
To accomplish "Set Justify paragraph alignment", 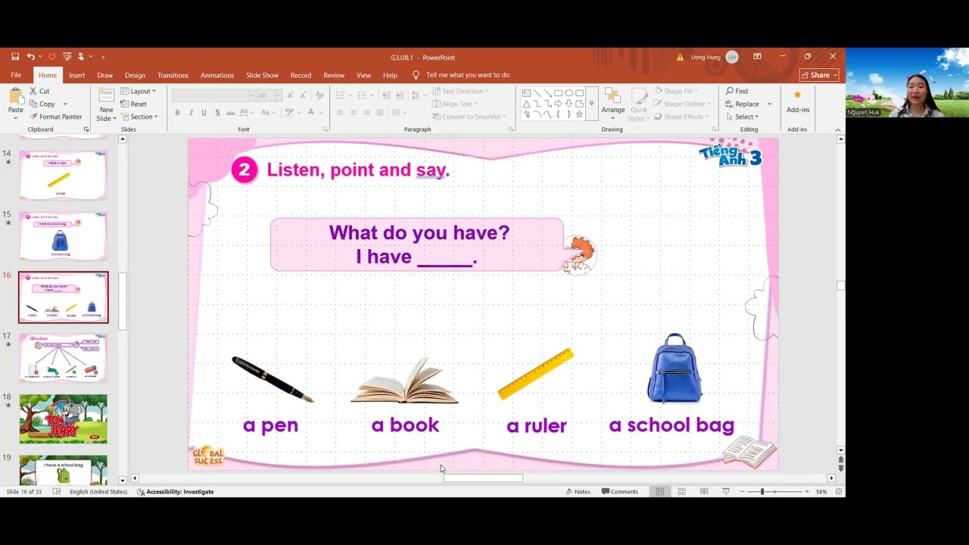I will (380, 113).
